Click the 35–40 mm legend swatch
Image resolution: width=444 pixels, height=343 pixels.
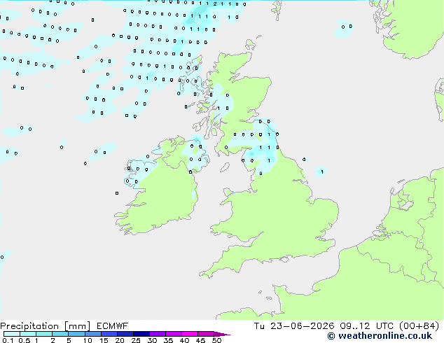pos(173,334)
